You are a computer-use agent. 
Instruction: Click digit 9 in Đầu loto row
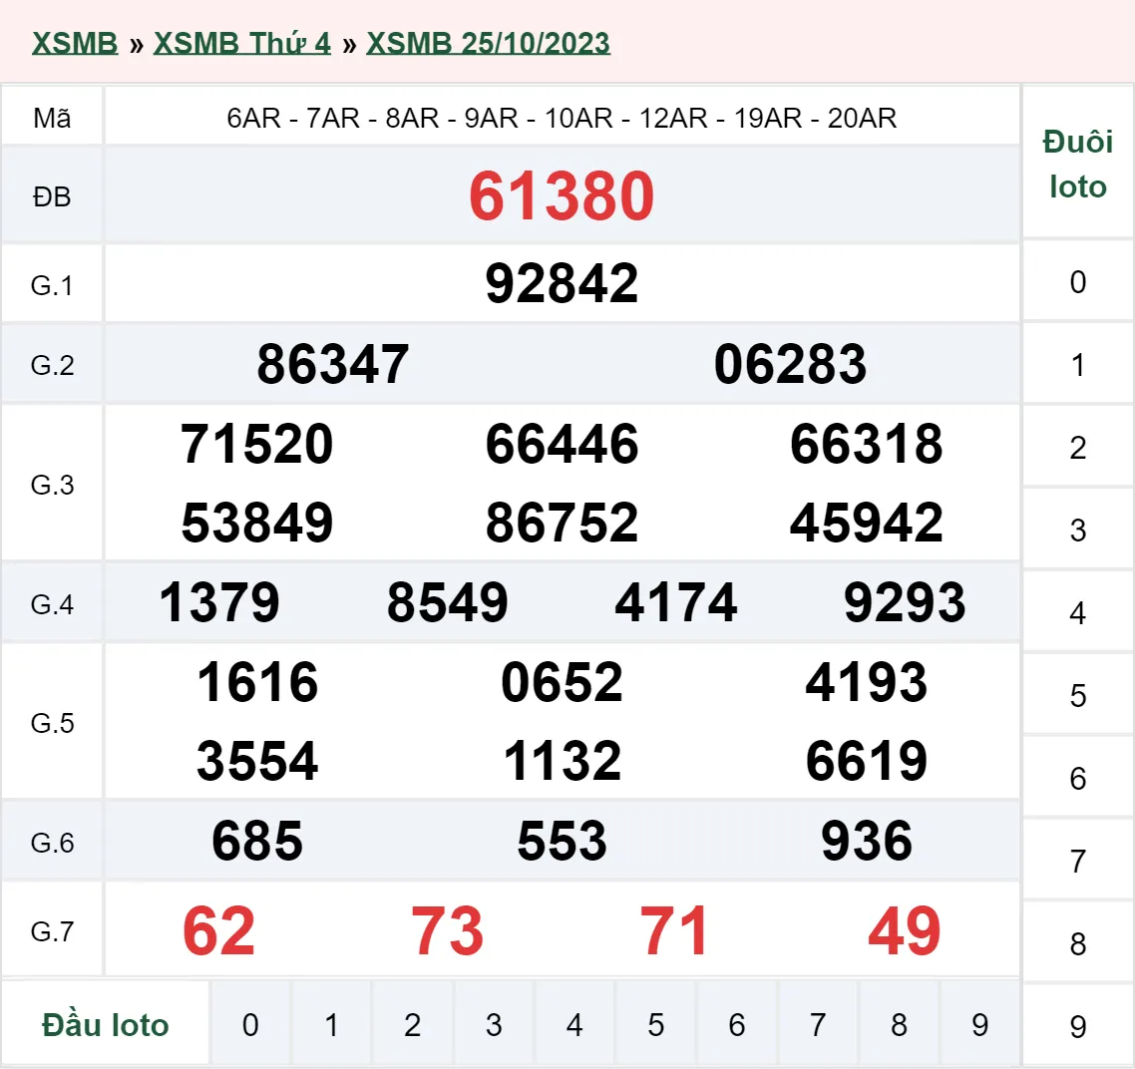tap(978, 1023)
